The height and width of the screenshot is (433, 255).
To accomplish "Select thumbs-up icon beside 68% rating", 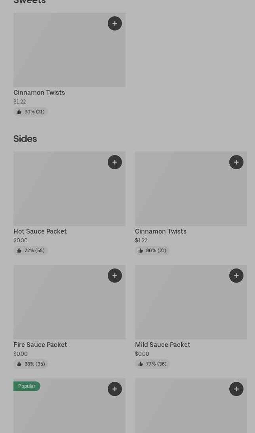I will tap(19, 364).
